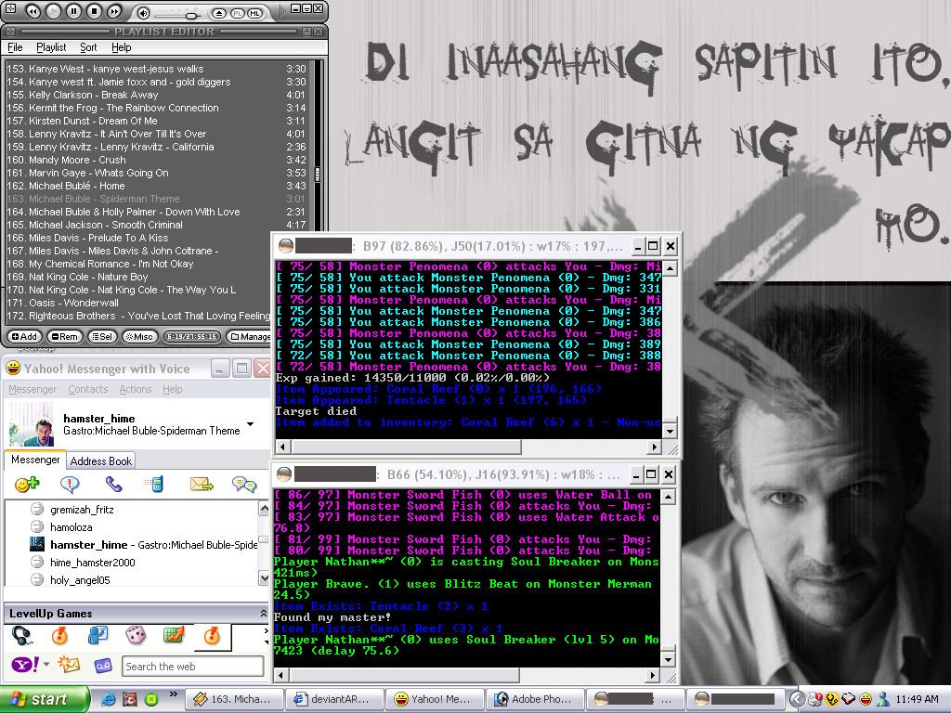Viewport: 951px width, 713px height.
Task: Click the playlist Misc button
Action: coord(139,336)
